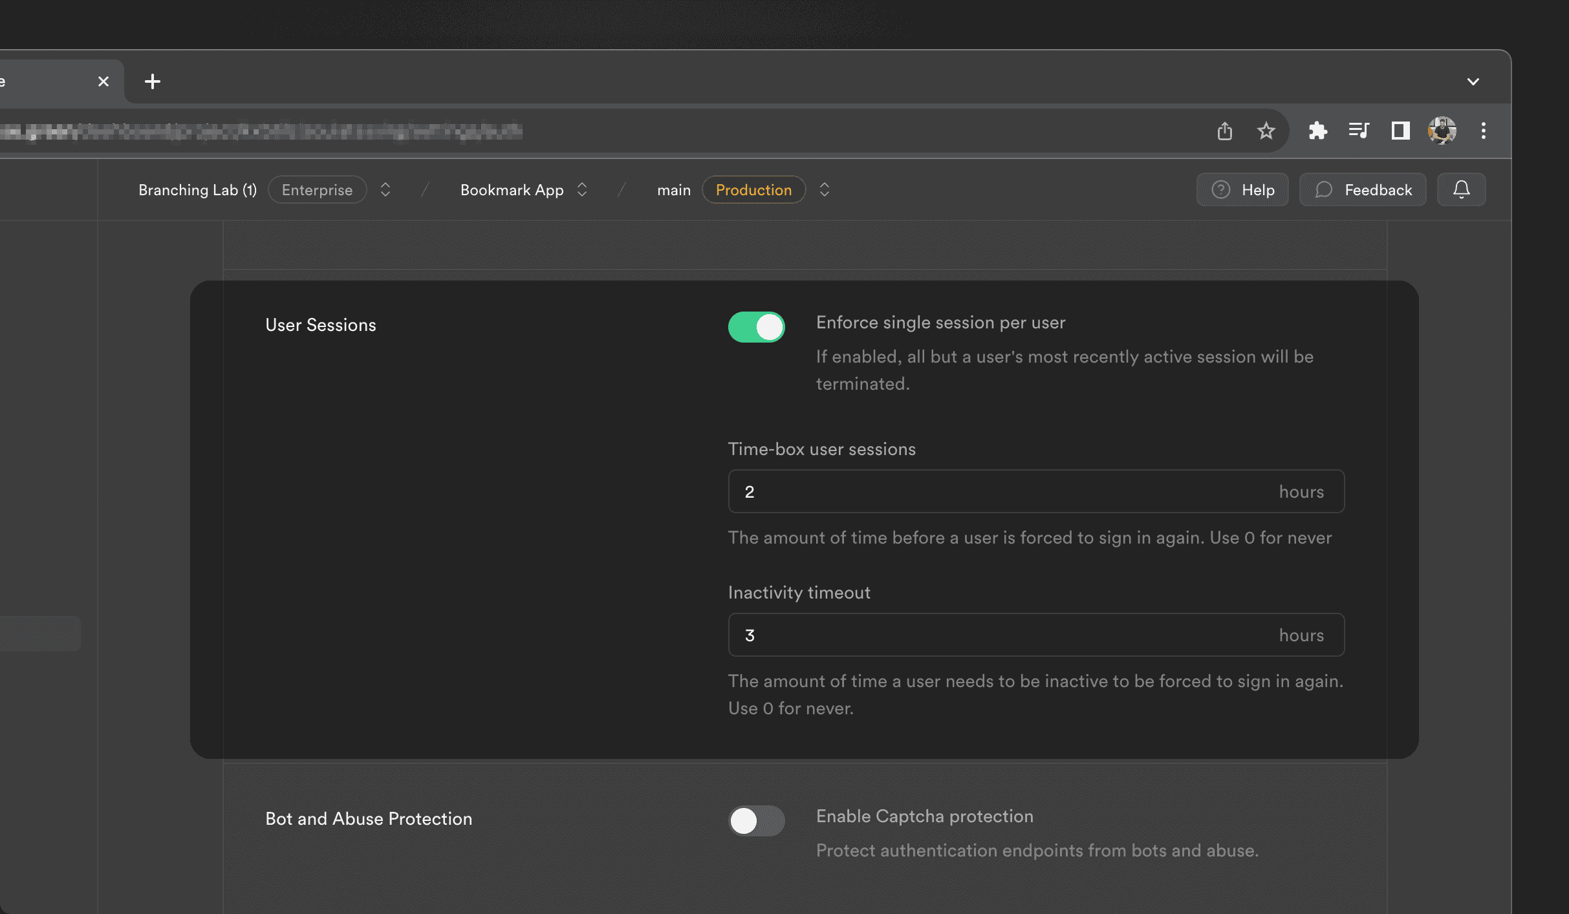
Task: Expand the Bookmark App project switcher
Action: (x=582, y=190)
